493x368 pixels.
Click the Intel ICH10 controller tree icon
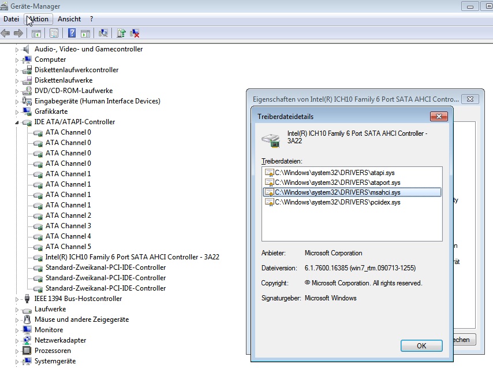[x=38, y=258]
